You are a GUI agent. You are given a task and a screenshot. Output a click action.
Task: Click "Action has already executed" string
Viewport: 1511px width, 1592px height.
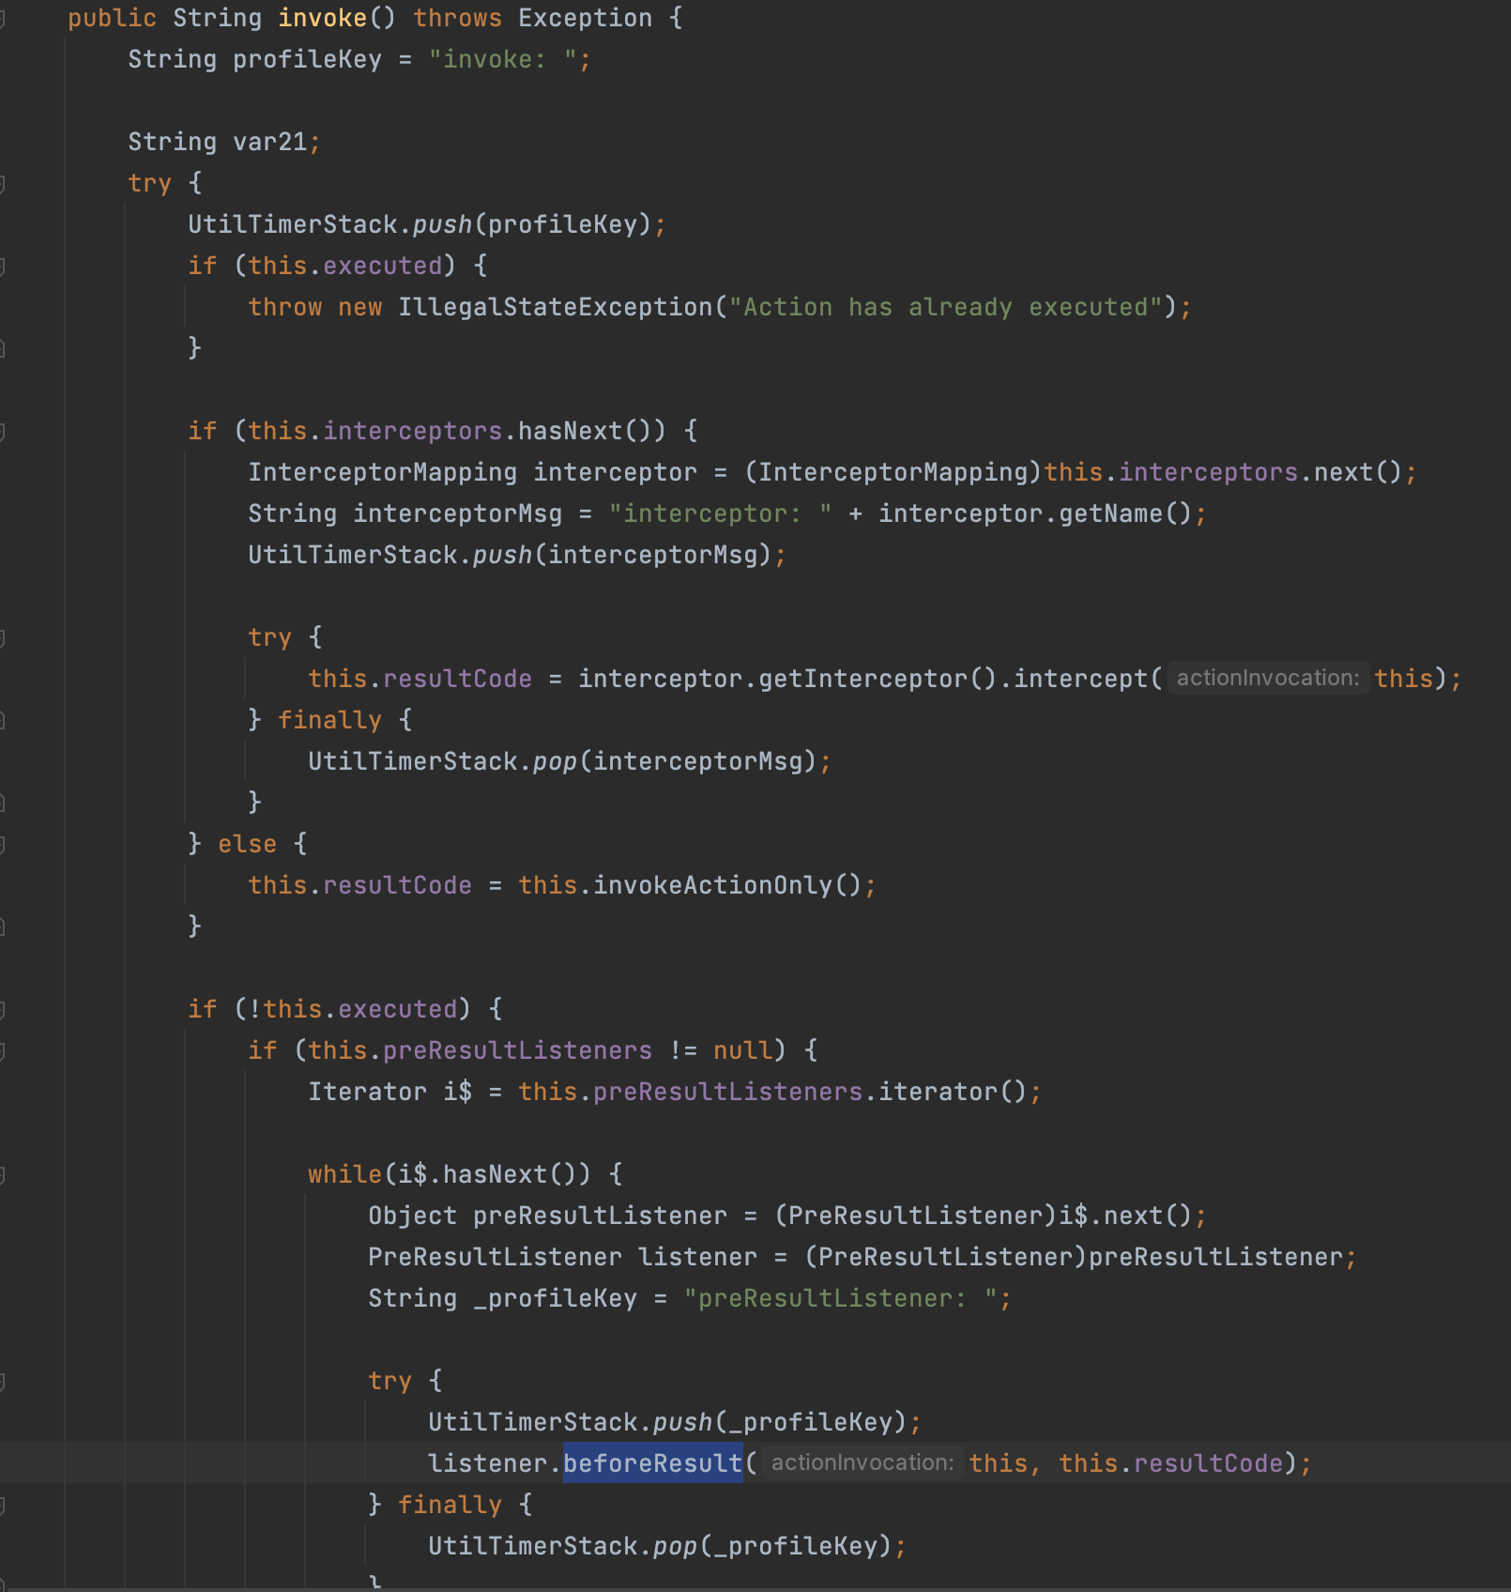point(946,307)
